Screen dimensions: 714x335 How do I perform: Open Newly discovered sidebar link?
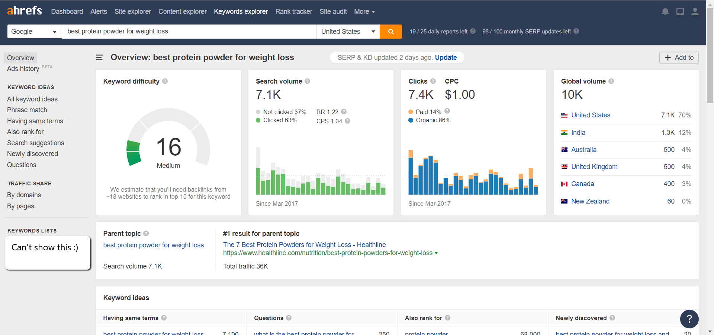pos(32,154)
